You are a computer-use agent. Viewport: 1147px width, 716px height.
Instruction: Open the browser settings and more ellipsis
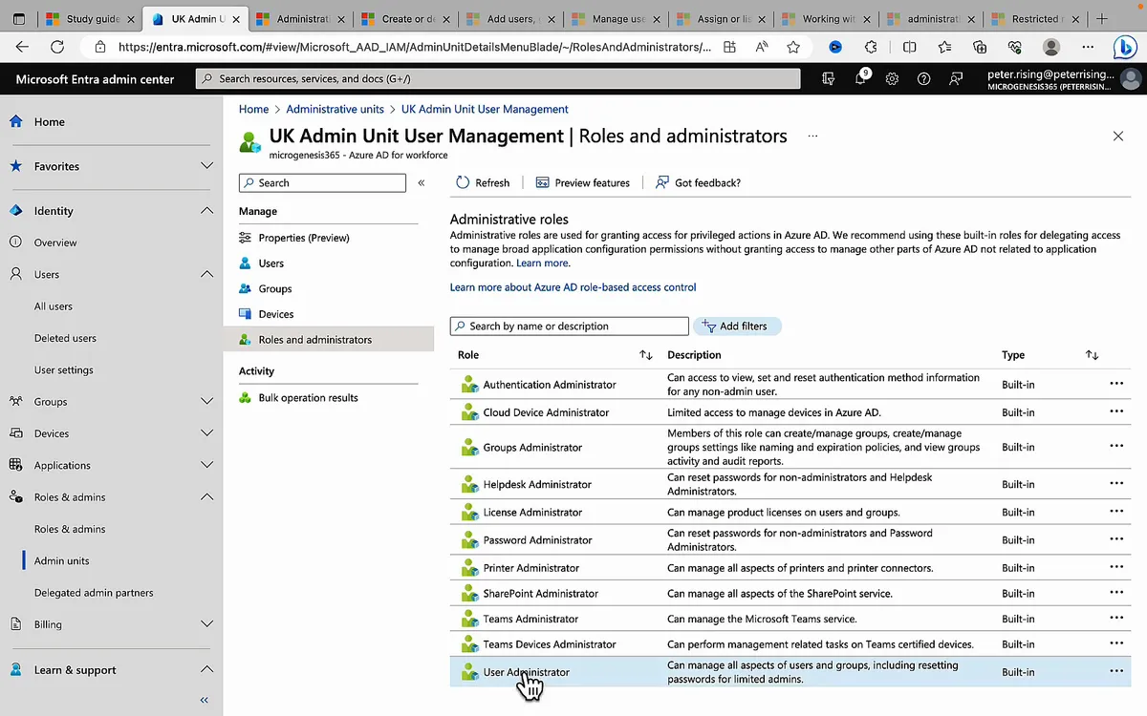[1088, 47]
